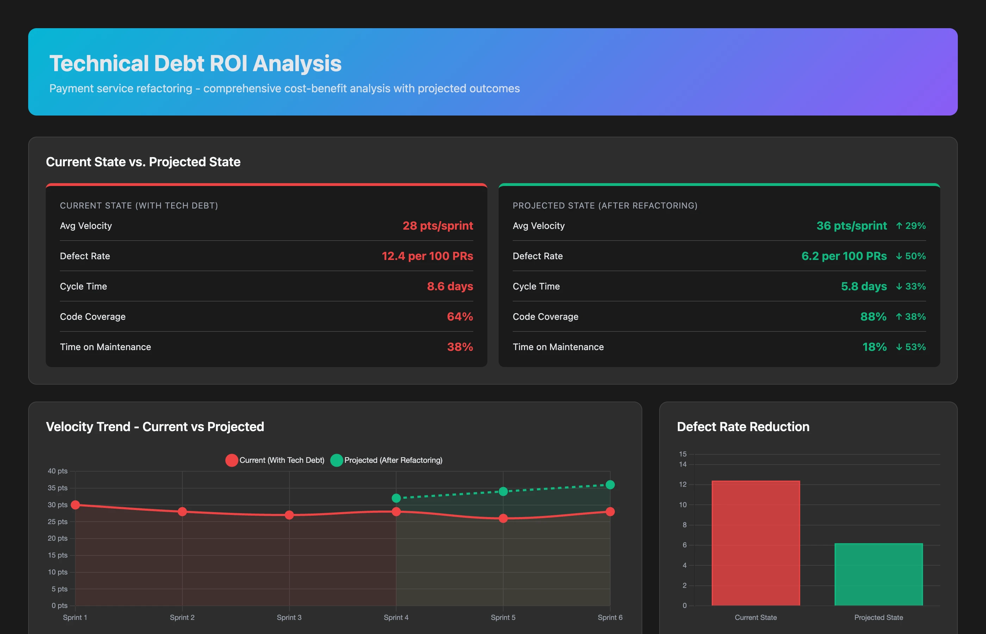Screen dimensions: 986x634
Task: Click the Defect Rate Reduction heading
Action: click(743, 427)
